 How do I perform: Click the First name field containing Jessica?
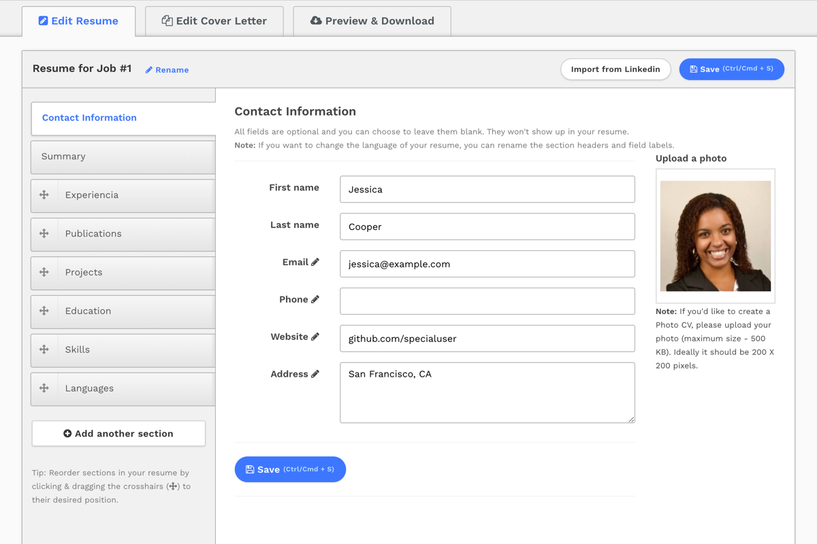tap(487, 190)
